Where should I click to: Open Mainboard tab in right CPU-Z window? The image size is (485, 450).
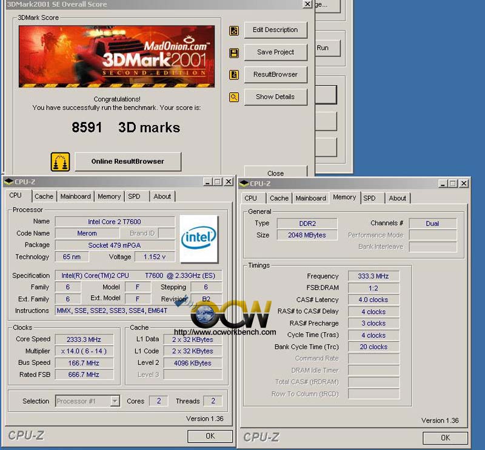[x=311, y=199]
